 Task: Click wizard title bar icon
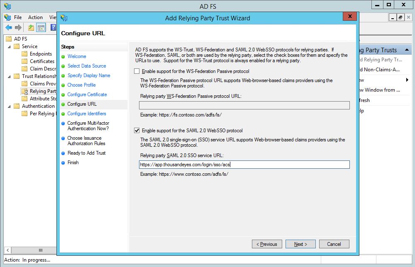[x=64, y=18]
